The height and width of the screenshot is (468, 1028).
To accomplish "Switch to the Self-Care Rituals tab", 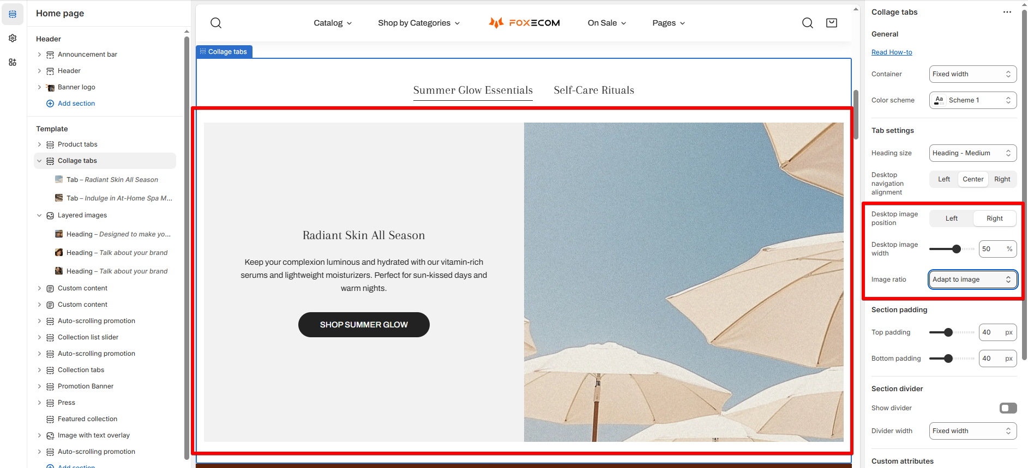I will (x=594, y=90).
